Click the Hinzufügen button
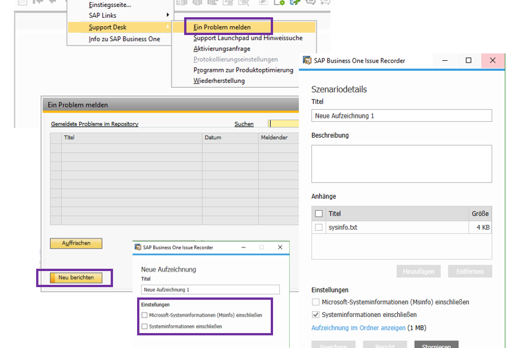Screen dimensions: 522x348 coord(419,271)
